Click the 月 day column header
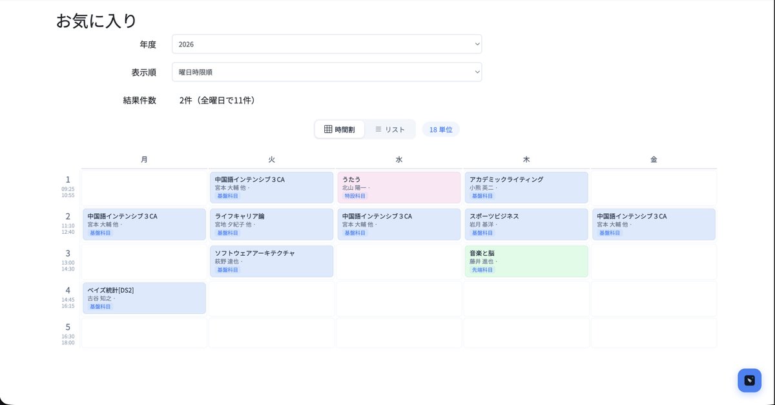This screenshot has width=775, height=405. tap(144, 159)
